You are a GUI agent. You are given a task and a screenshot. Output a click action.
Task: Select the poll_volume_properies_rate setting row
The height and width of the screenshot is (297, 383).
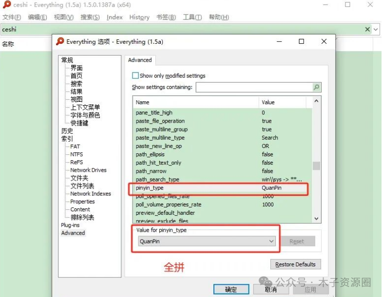click(x=223, y=204)
